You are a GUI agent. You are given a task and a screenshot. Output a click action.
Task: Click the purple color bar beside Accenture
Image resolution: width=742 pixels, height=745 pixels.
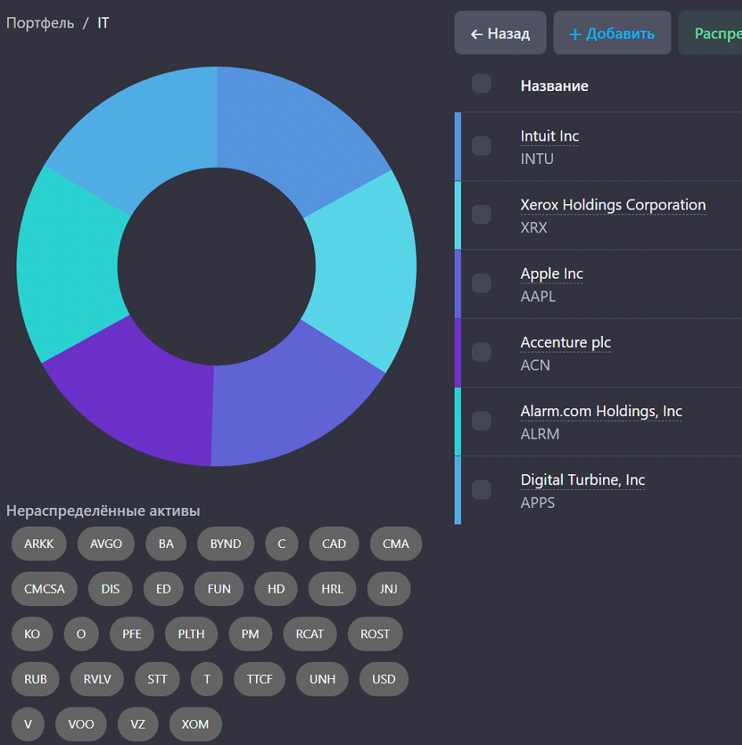coord(458,352)
